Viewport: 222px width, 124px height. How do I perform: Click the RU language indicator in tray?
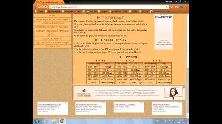tap(157, 121)
